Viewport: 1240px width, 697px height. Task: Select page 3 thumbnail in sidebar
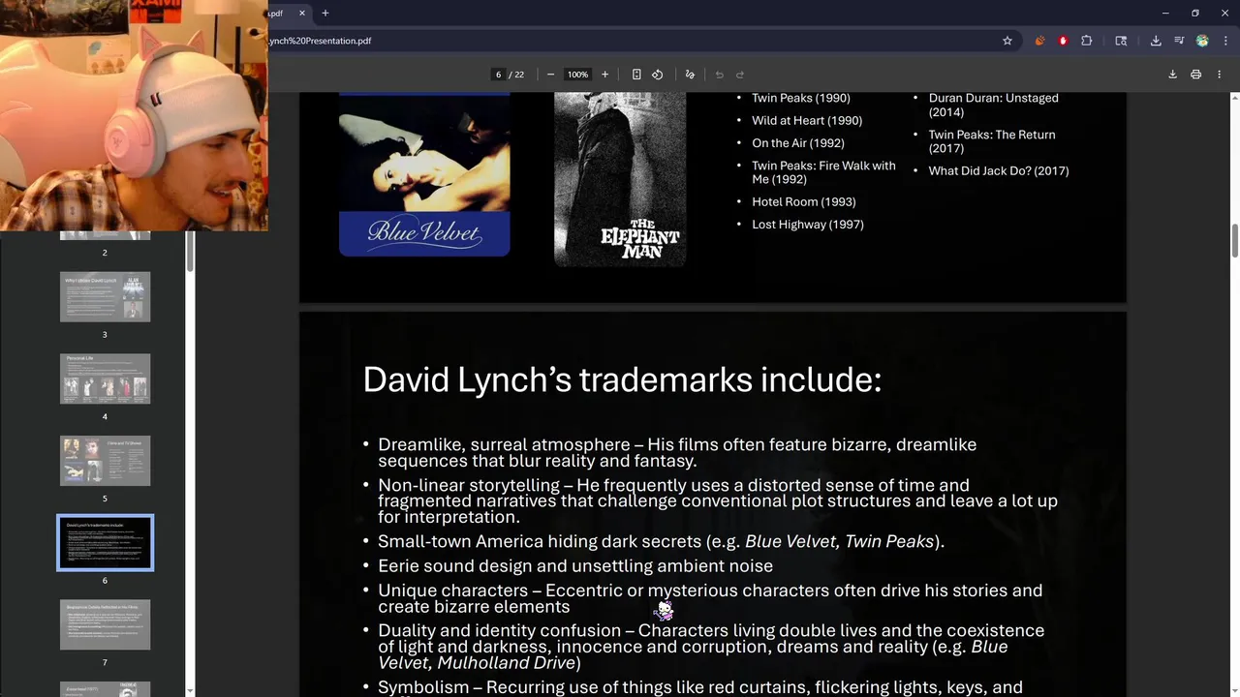coord(106,296)
